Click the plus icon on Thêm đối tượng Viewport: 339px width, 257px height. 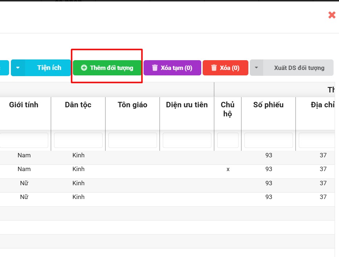pos(84,68)
